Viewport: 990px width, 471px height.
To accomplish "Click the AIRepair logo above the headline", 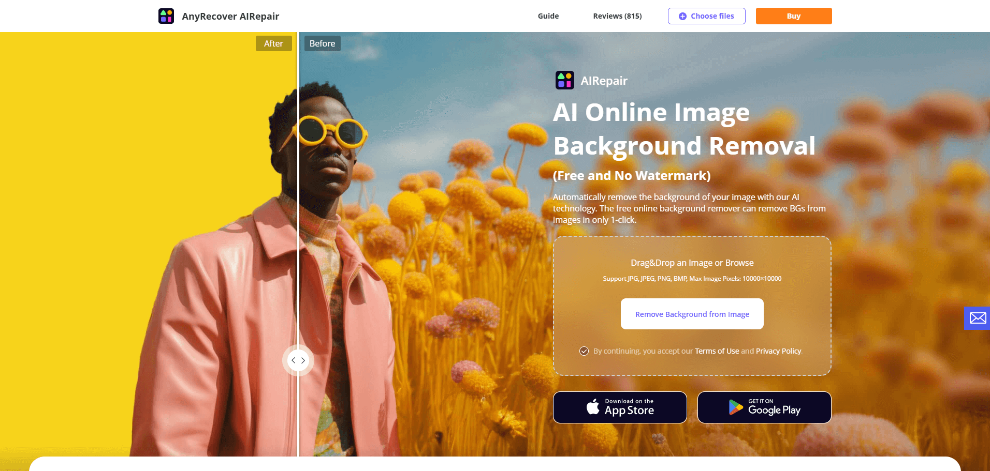I will tap(565, 80).
